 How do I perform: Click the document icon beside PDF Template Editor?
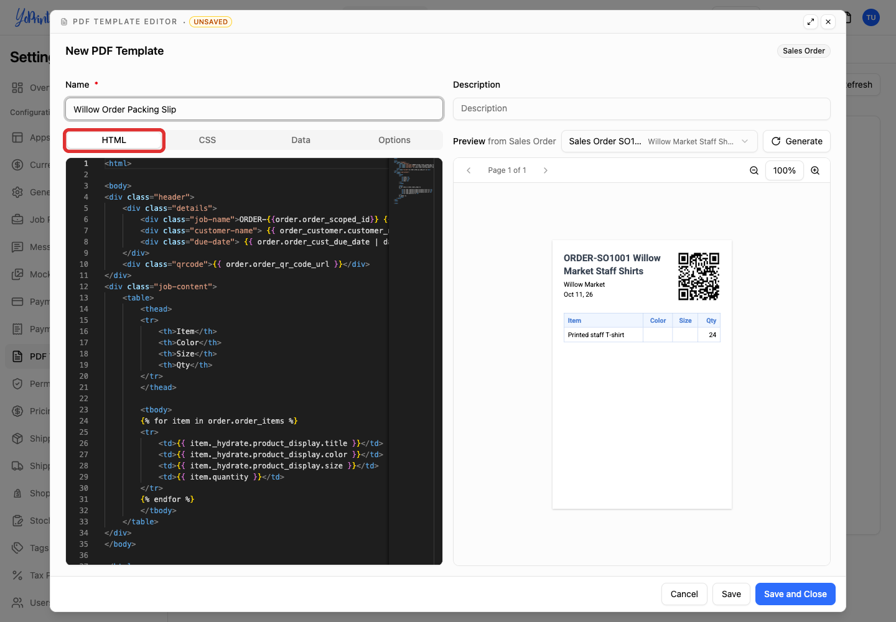(64, 22)
